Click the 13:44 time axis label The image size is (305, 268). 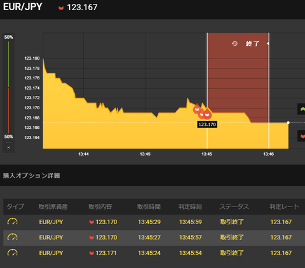coord(83,154)
